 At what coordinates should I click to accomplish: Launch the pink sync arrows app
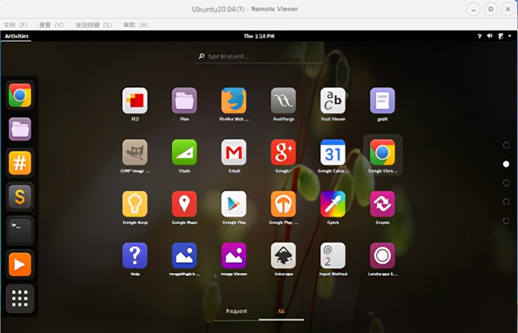(383, 204)
